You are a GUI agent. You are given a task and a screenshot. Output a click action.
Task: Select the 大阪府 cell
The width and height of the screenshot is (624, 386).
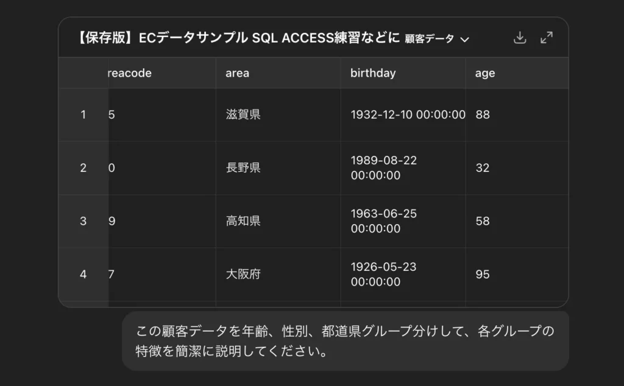pyautogui.click(x=243, y=274)
